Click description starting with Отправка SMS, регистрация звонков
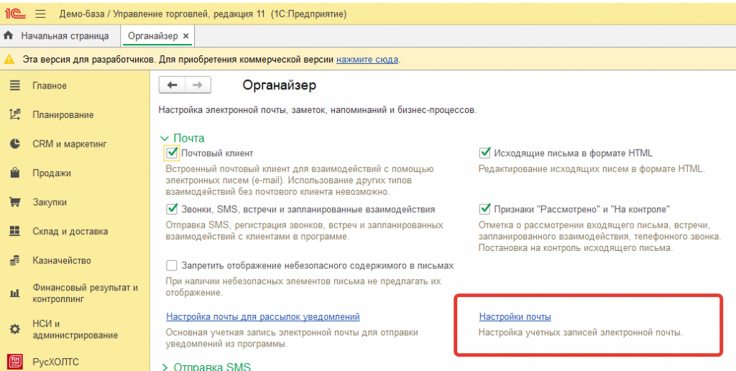Image resolution: width=736 pixels, height=371 pixels. pyautogui.click(x=304, y=231)
